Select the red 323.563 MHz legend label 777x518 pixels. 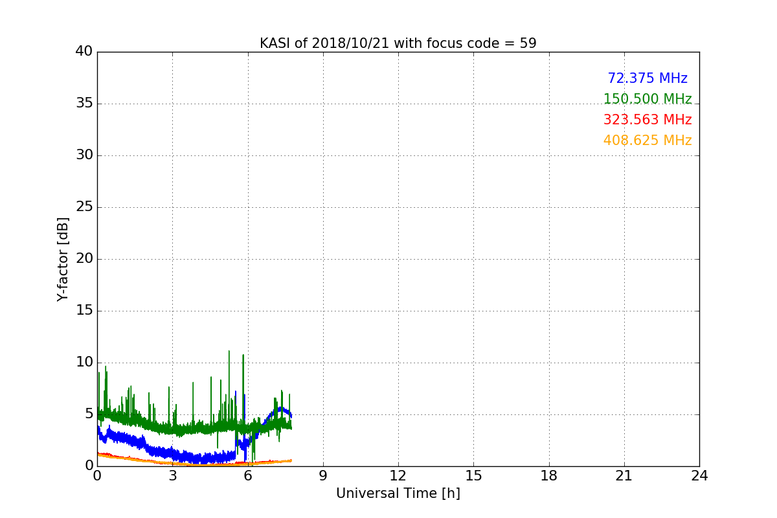pyautogui.click(x=647, y=120)
